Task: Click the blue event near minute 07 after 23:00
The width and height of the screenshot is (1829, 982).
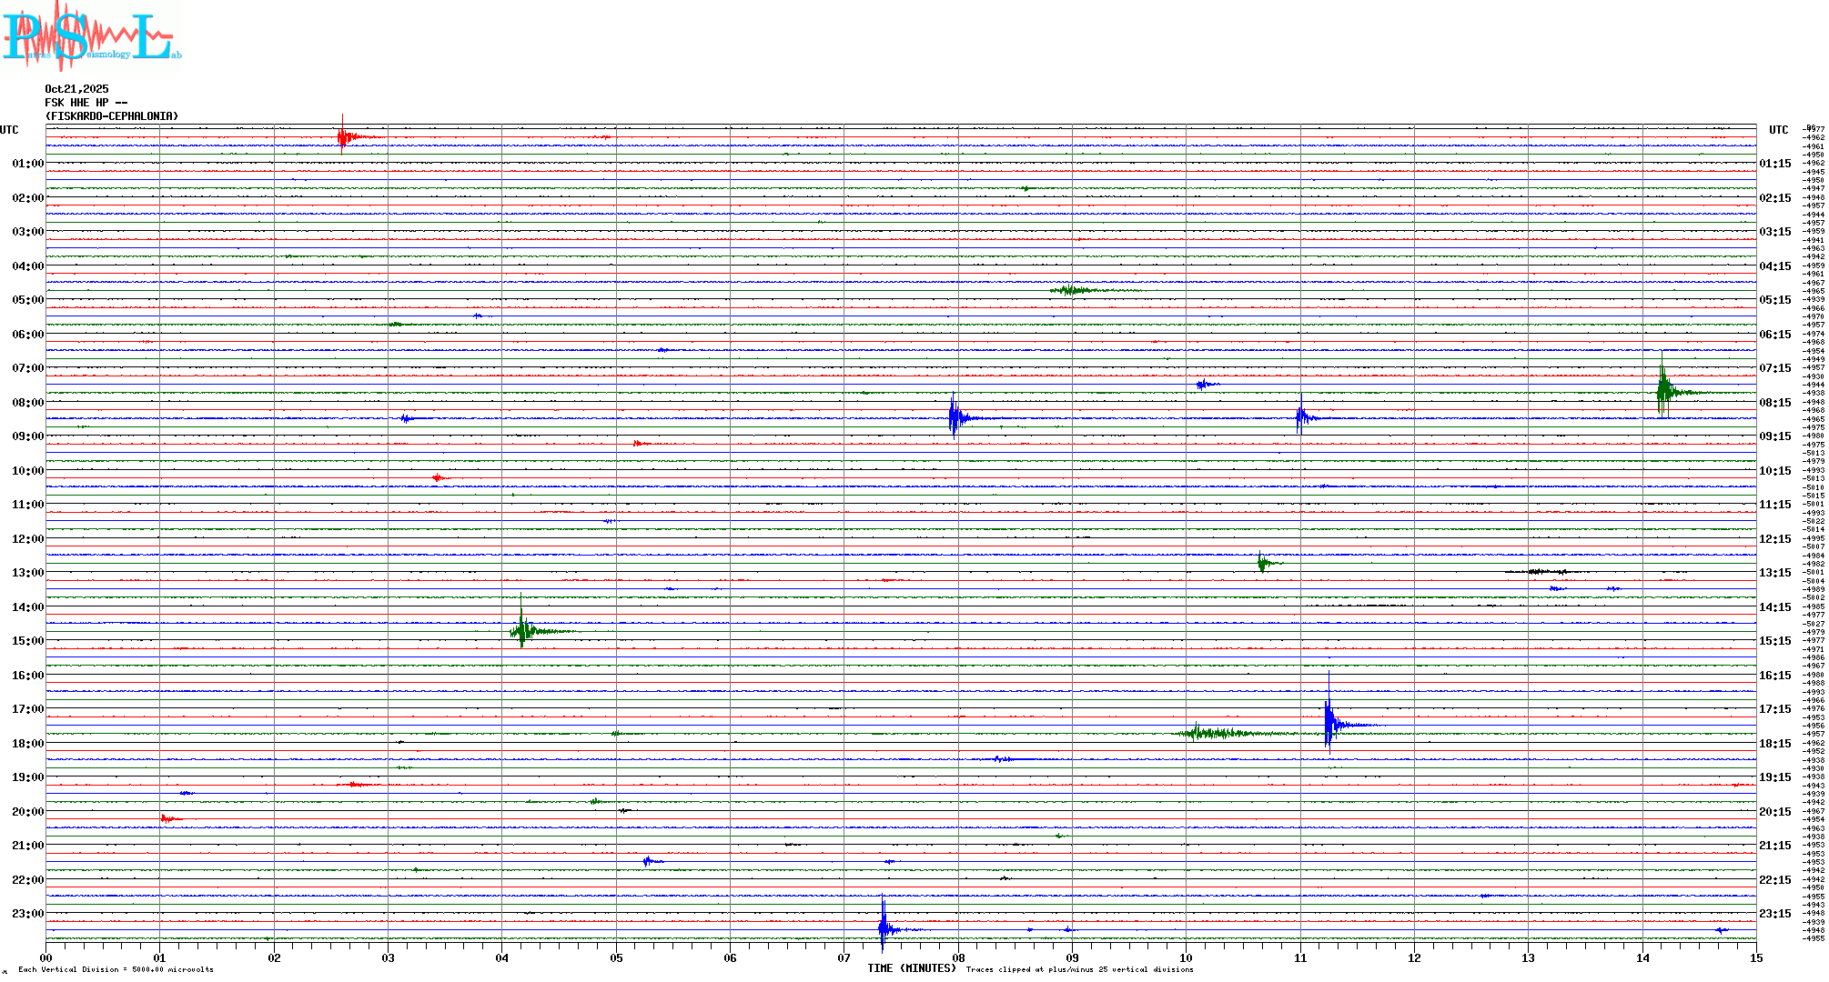Action: [x=883, y=928]
